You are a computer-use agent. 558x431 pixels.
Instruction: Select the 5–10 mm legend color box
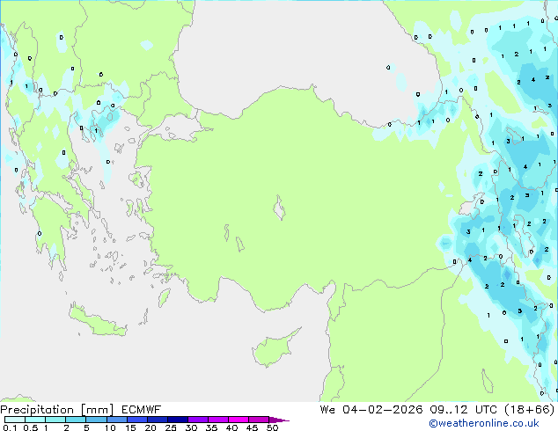tap(96, 420)
